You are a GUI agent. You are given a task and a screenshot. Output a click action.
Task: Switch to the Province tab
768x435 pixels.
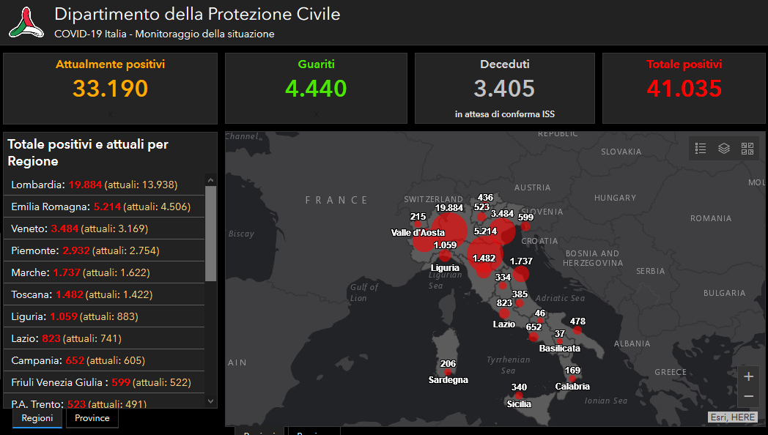[92, 418]
